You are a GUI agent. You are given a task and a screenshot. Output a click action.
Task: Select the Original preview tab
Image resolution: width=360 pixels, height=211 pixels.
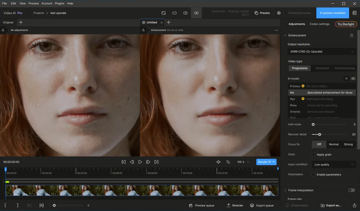8,22
